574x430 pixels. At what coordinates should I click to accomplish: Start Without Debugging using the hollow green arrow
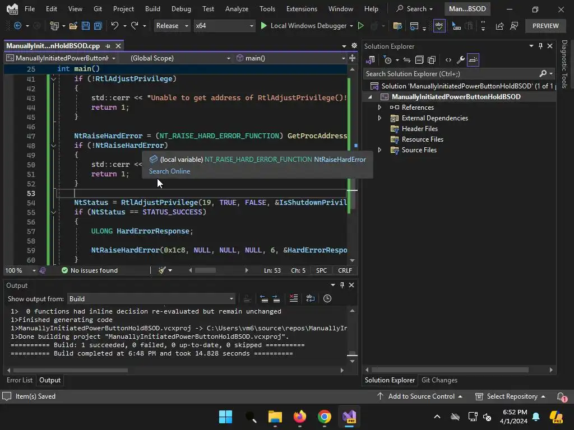tap(360, 26)
